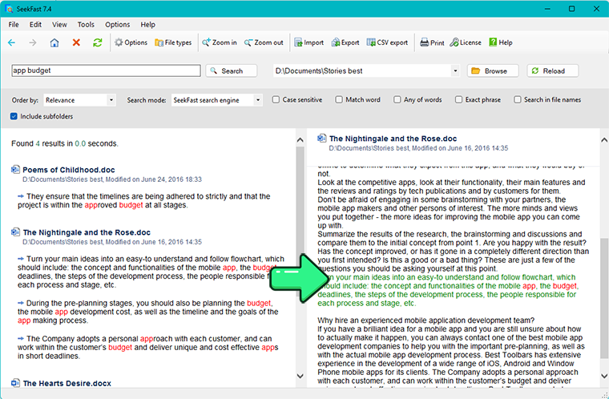Open Help from the toolbar
The image size is (609, 399).
pos(501,42)
